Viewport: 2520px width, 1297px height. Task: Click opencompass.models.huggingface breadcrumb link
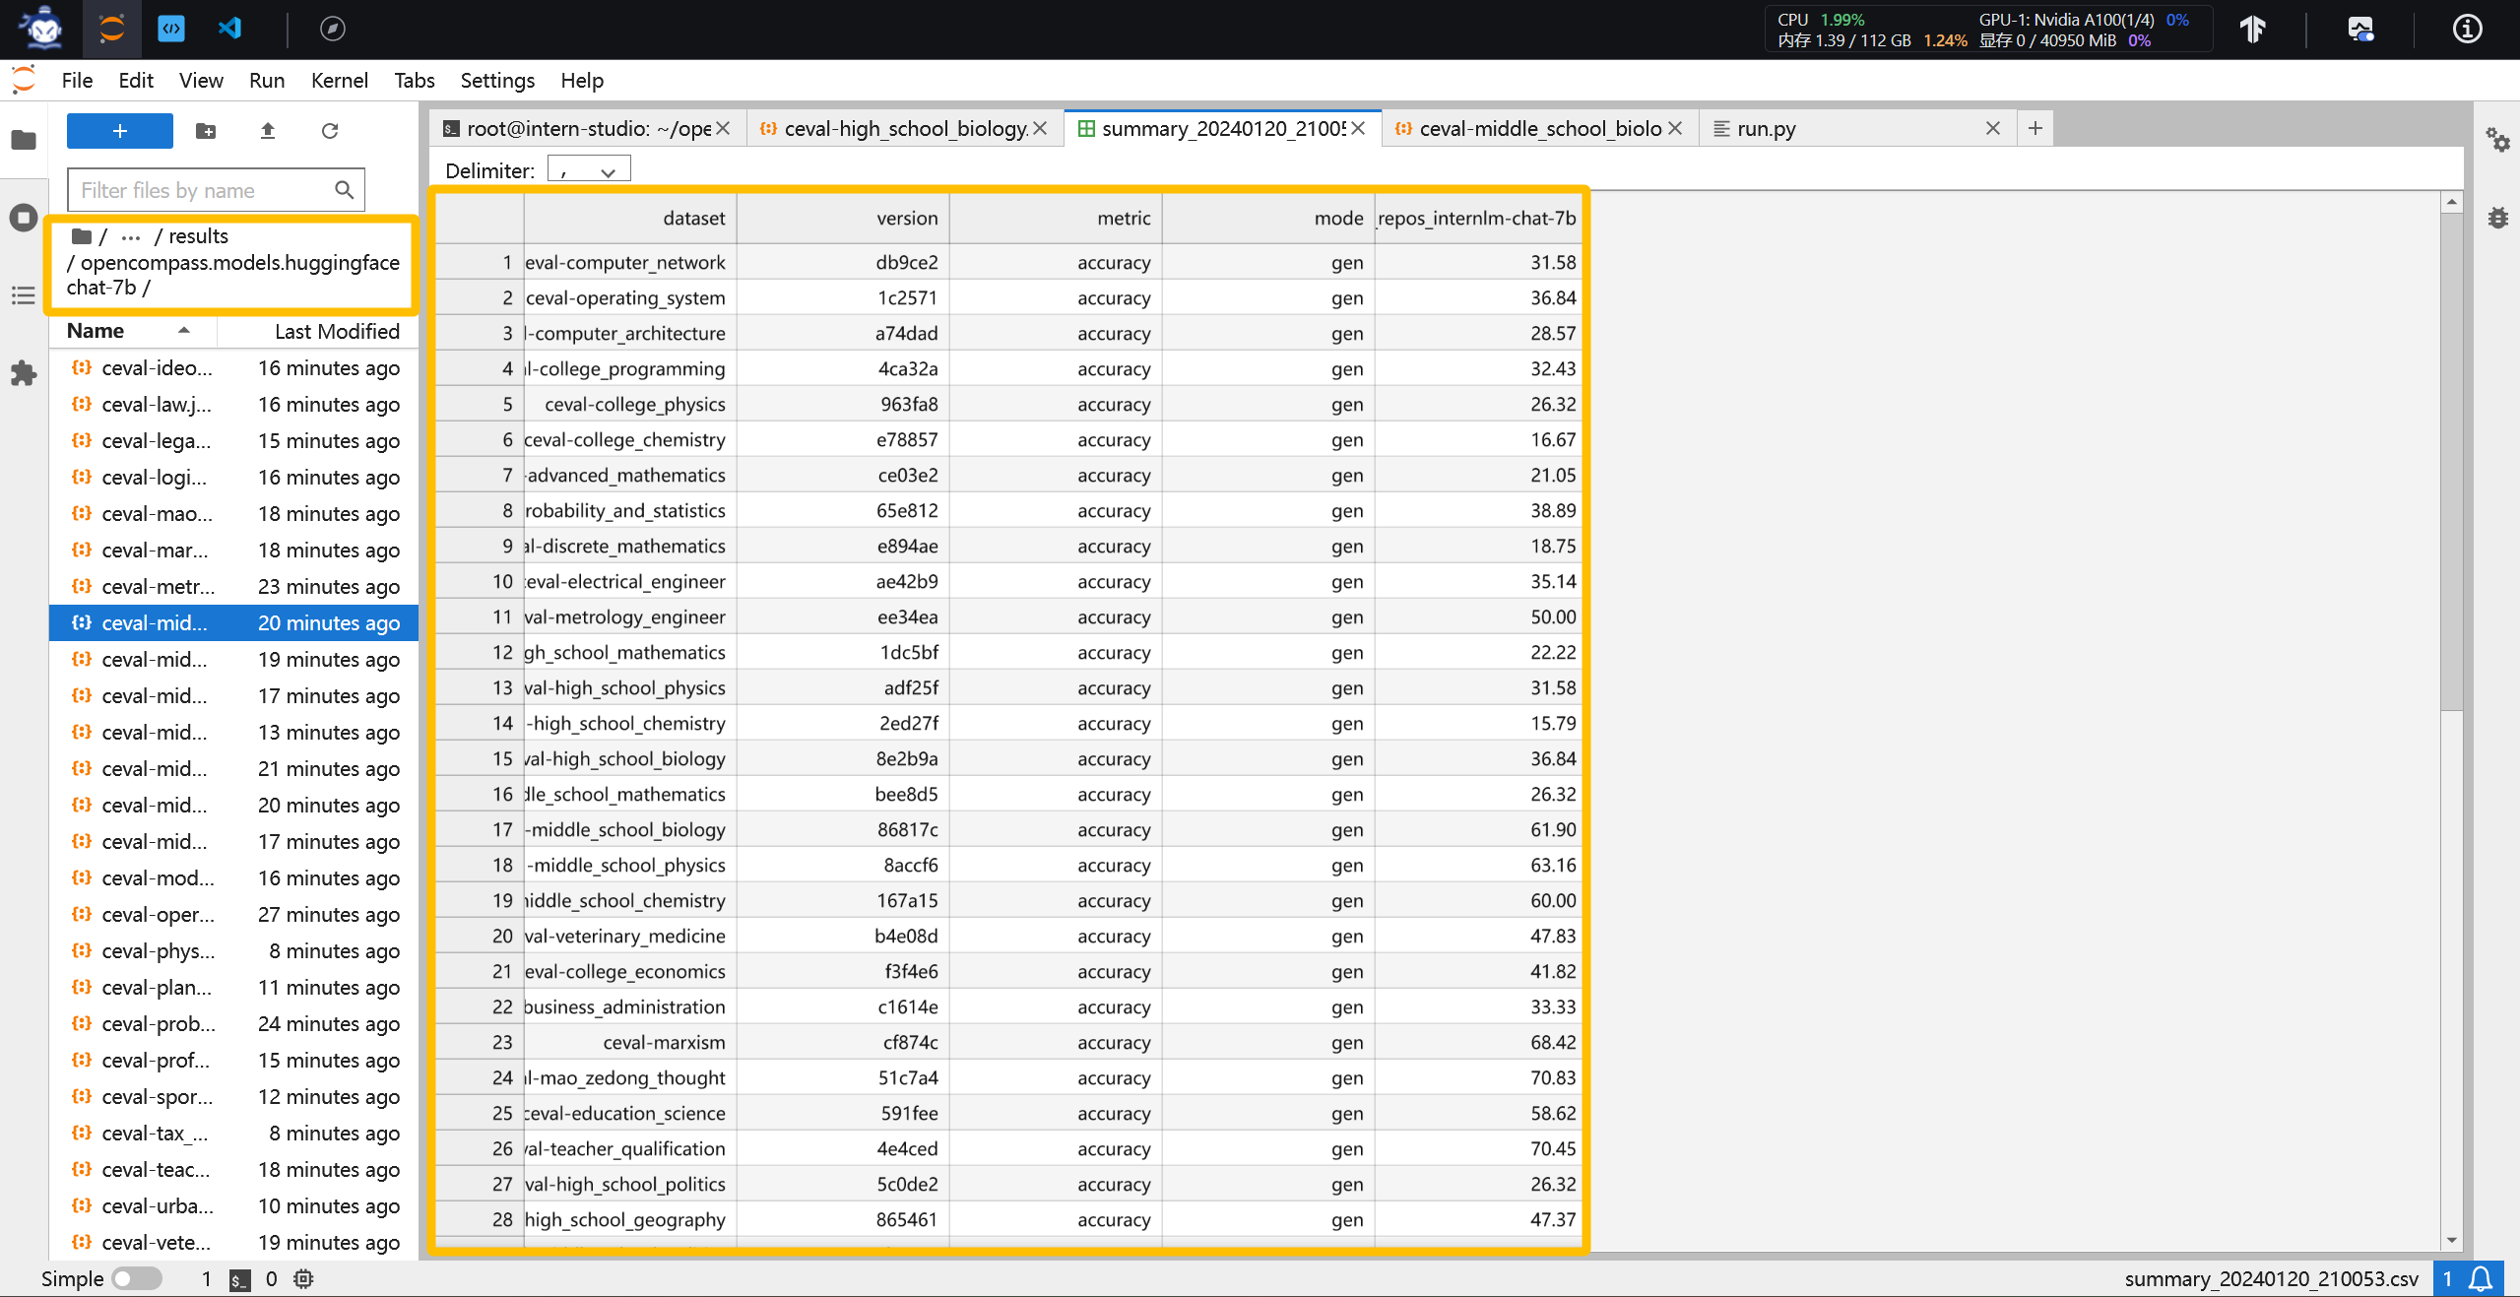tap(239, 263)
